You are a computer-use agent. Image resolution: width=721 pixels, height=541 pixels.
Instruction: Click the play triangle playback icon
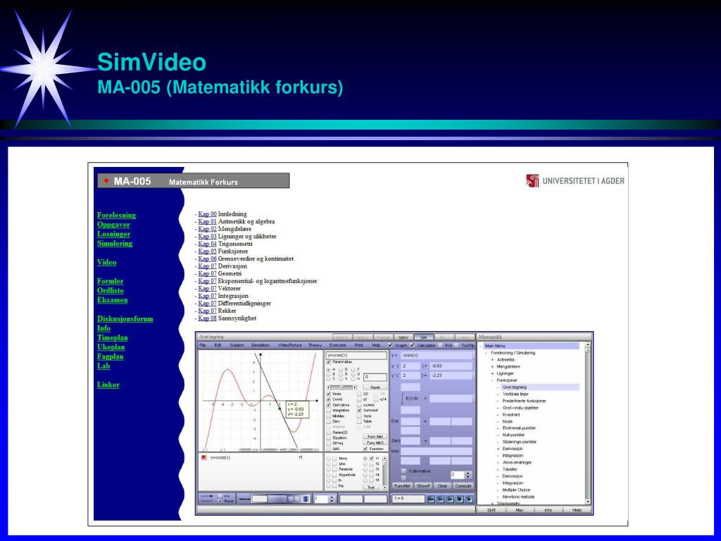[x=469, y=499]
